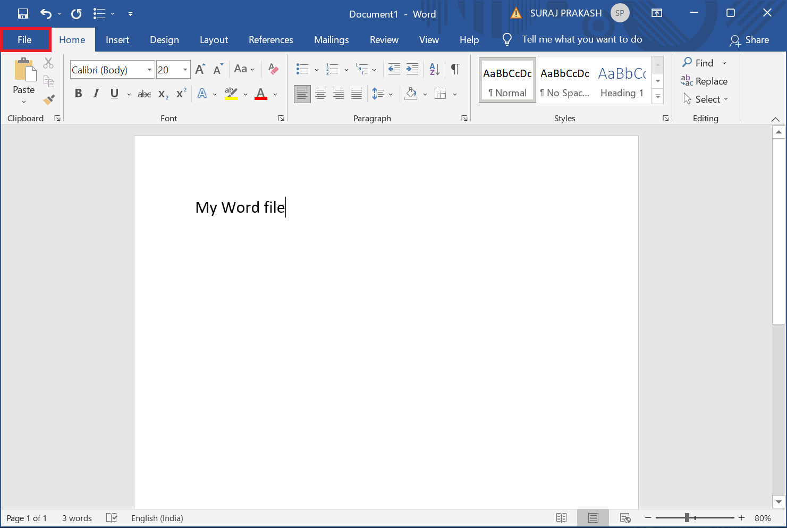
Task: Switch to the Insert tab
Action: click(x=117, y=40)
